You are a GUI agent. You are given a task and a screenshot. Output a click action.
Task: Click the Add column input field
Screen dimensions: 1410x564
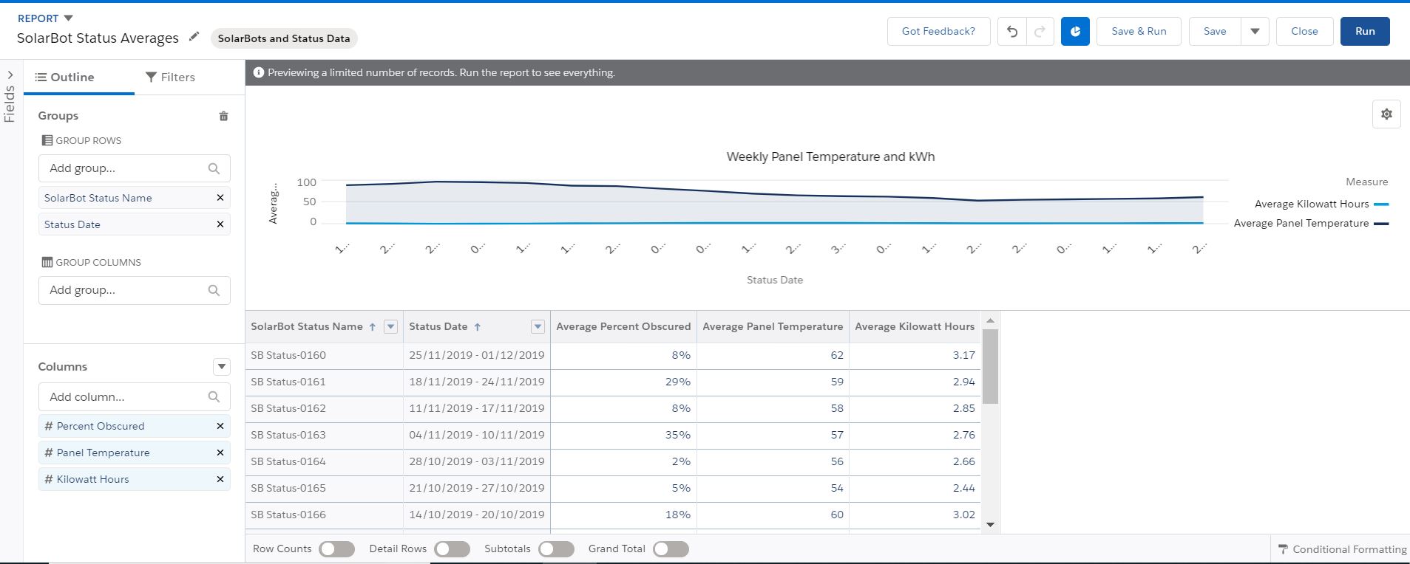pyautogui.click(x=135, y=396)
